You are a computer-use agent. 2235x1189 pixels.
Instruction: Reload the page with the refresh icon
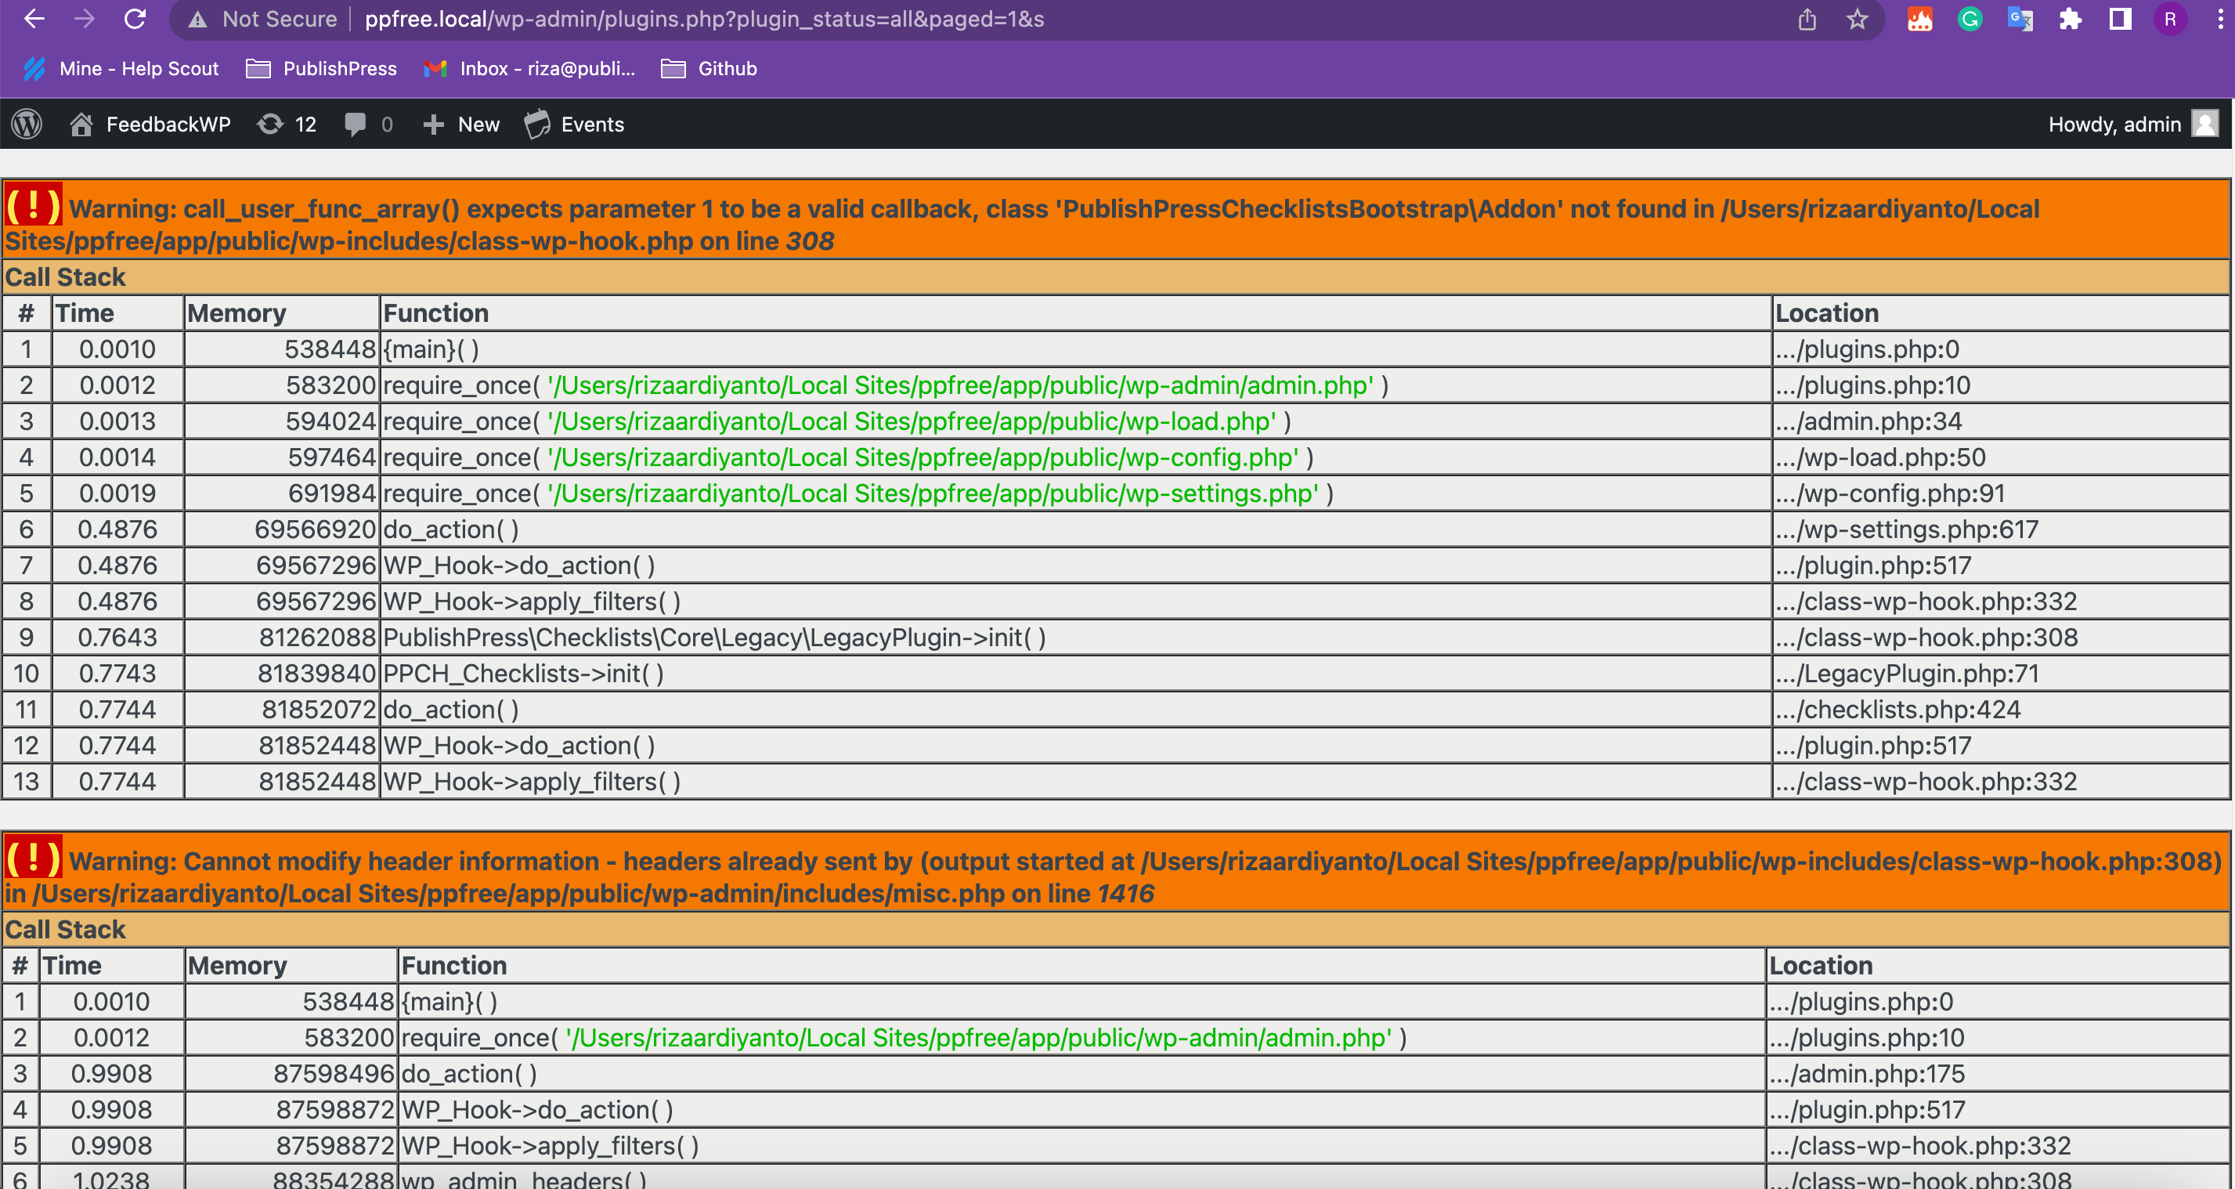[x=135, y=18]
